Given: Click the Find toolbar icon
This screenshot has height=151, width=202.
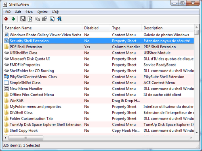Looking at the screenshot, I should pos(52,19).
